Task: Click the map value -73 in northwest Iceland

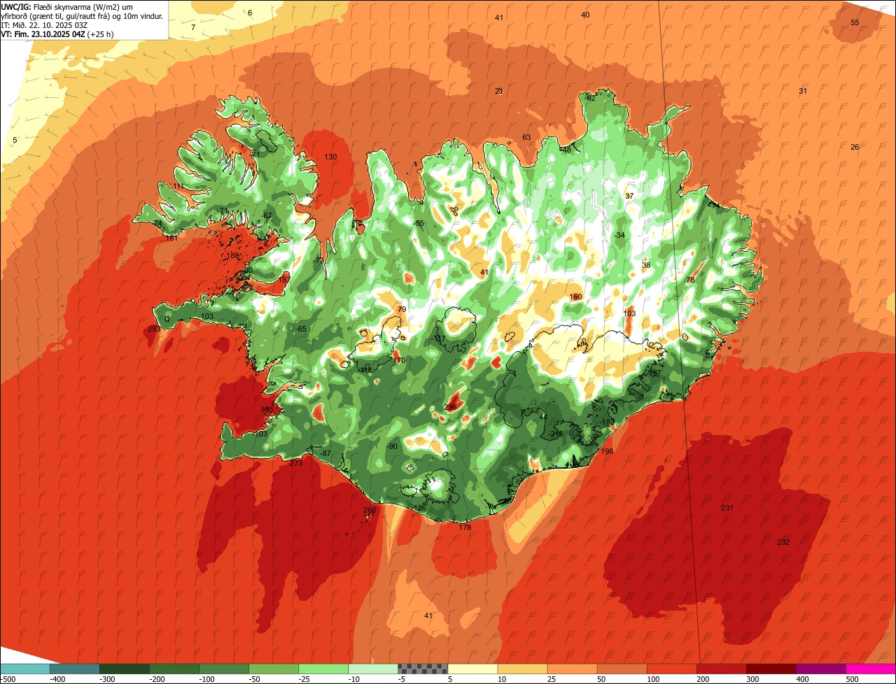Action: [x=318, y=260]
